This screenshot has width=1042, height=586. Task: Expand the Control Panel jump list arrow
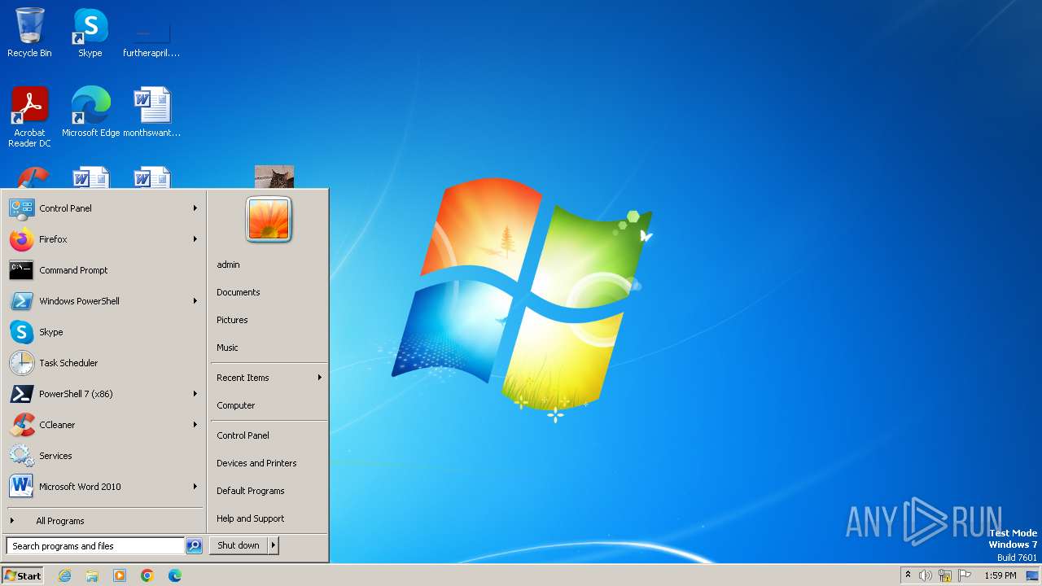195,208
